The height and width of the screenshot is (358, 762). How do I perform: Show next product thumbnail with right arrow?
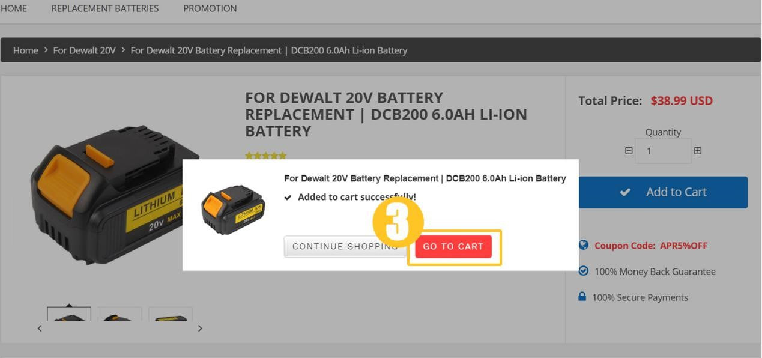tap(200, 328)
